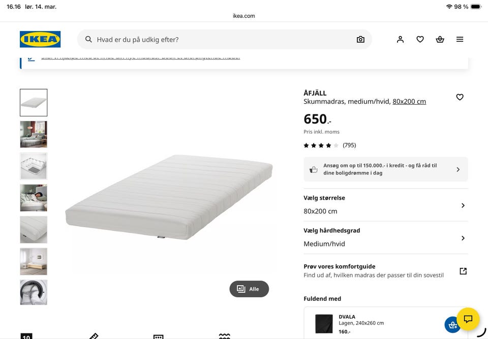Image resolution: width=488 pixels, height=339 pixels.
Task: Expand Vælg hårdhedsgrad firmness selector
Action: pos(386,237)
